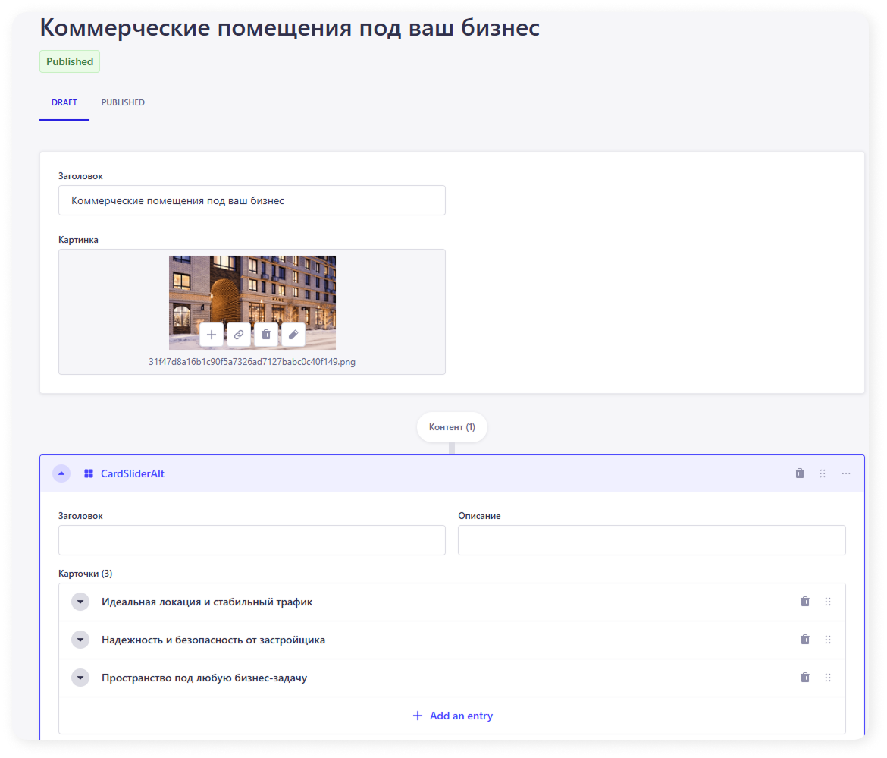Click the Контент (1) label button
The width and height of the screenshot is (887, 758).
pos(452,427)
